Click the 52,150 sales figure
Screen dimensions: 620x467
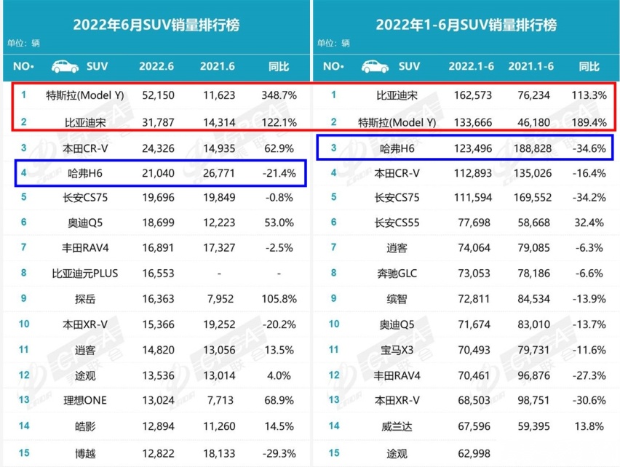click(x=158, y=95)
